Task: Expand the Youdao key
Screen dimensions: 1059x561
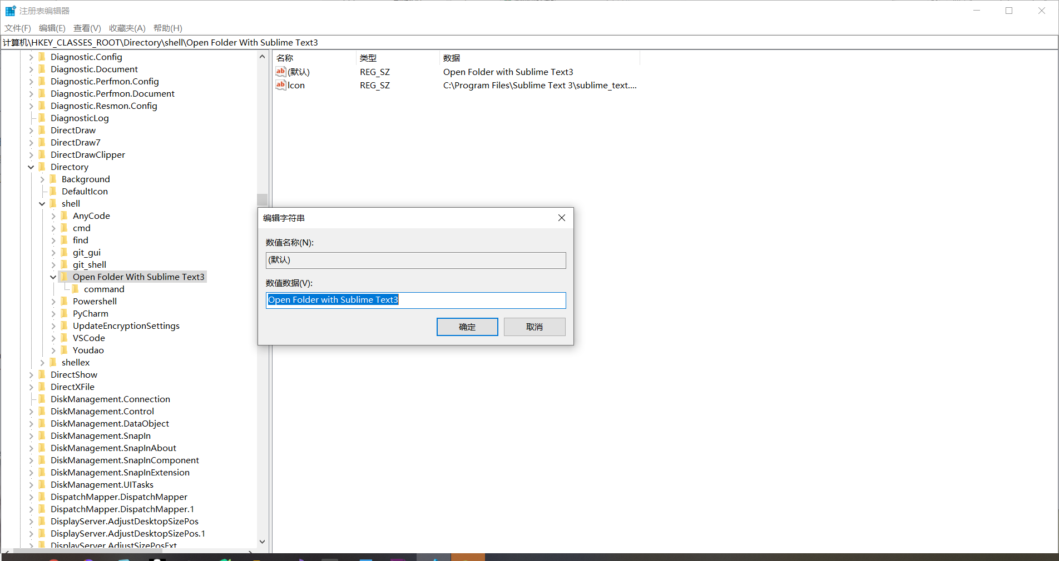Action: click(53, 350)
